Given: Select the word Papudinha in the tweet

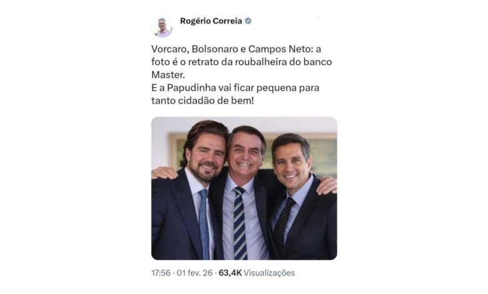Looking at the screenshot, I should [x=191, y=88].
